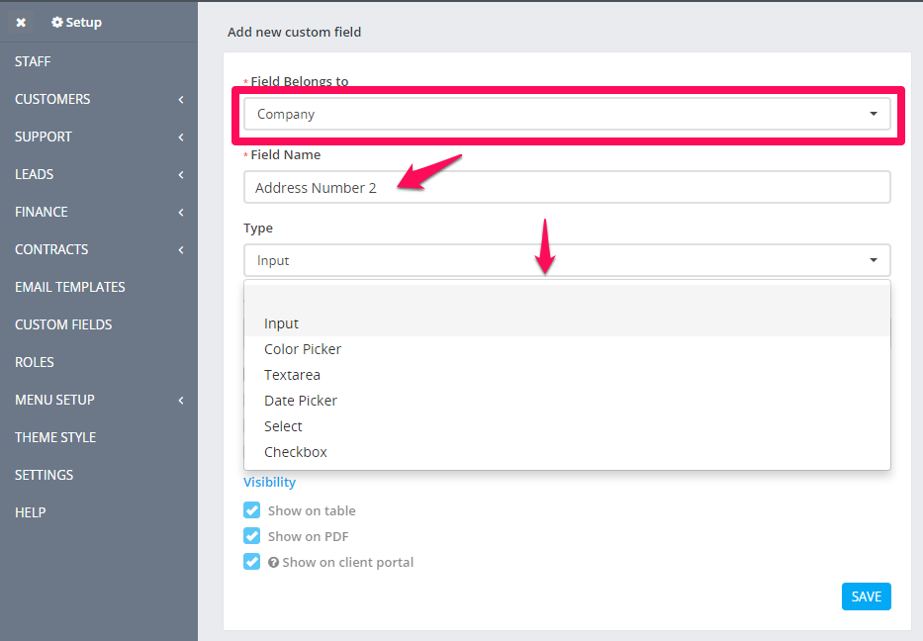Go to Email Templates menu item
The height and width of the screenshot is (641, 923).
(x=70, y=287)
